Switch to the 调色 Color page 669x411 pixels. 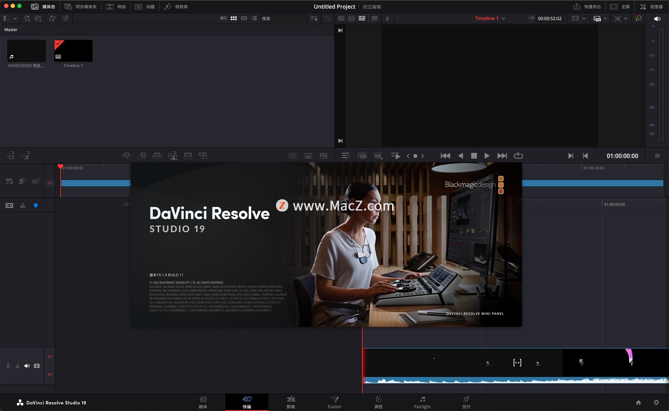tap(378, 402)
